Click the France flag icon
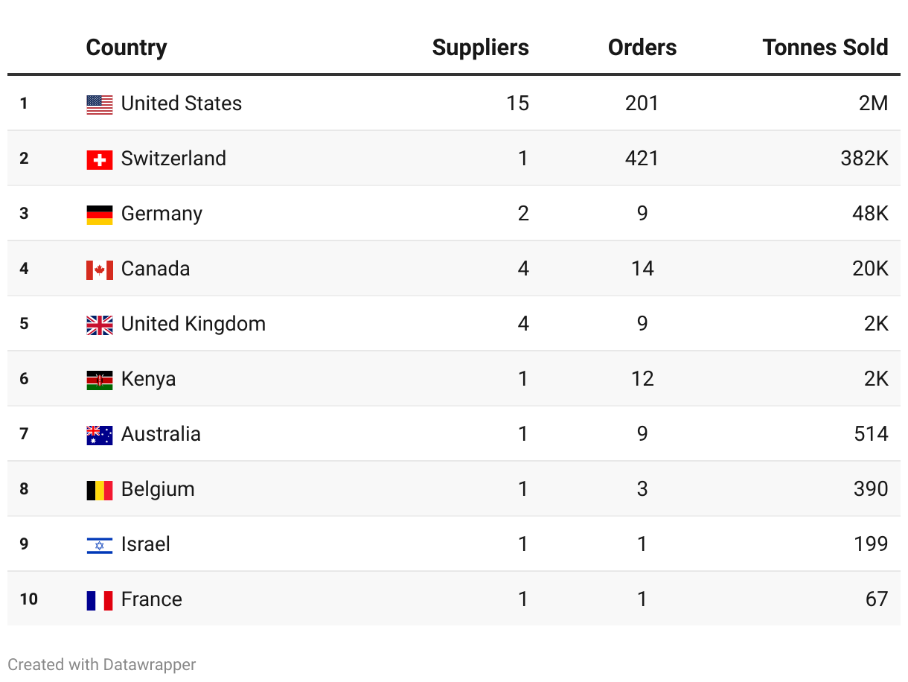 [100, 600]
